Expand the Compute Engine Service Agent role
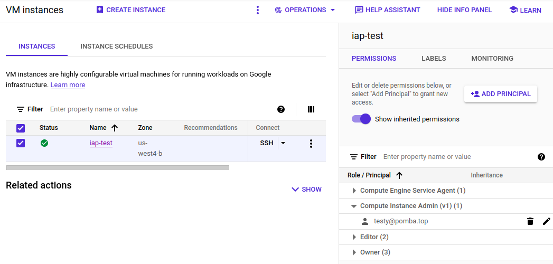 (354, 191)
